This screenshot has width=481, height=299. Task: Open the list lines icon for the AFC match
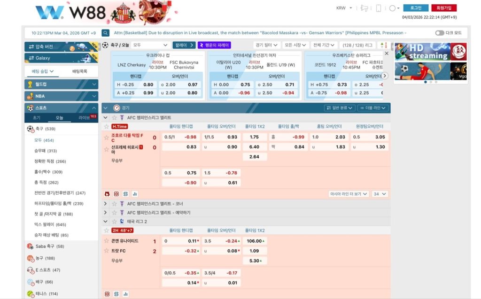click(x=125, y=194)
